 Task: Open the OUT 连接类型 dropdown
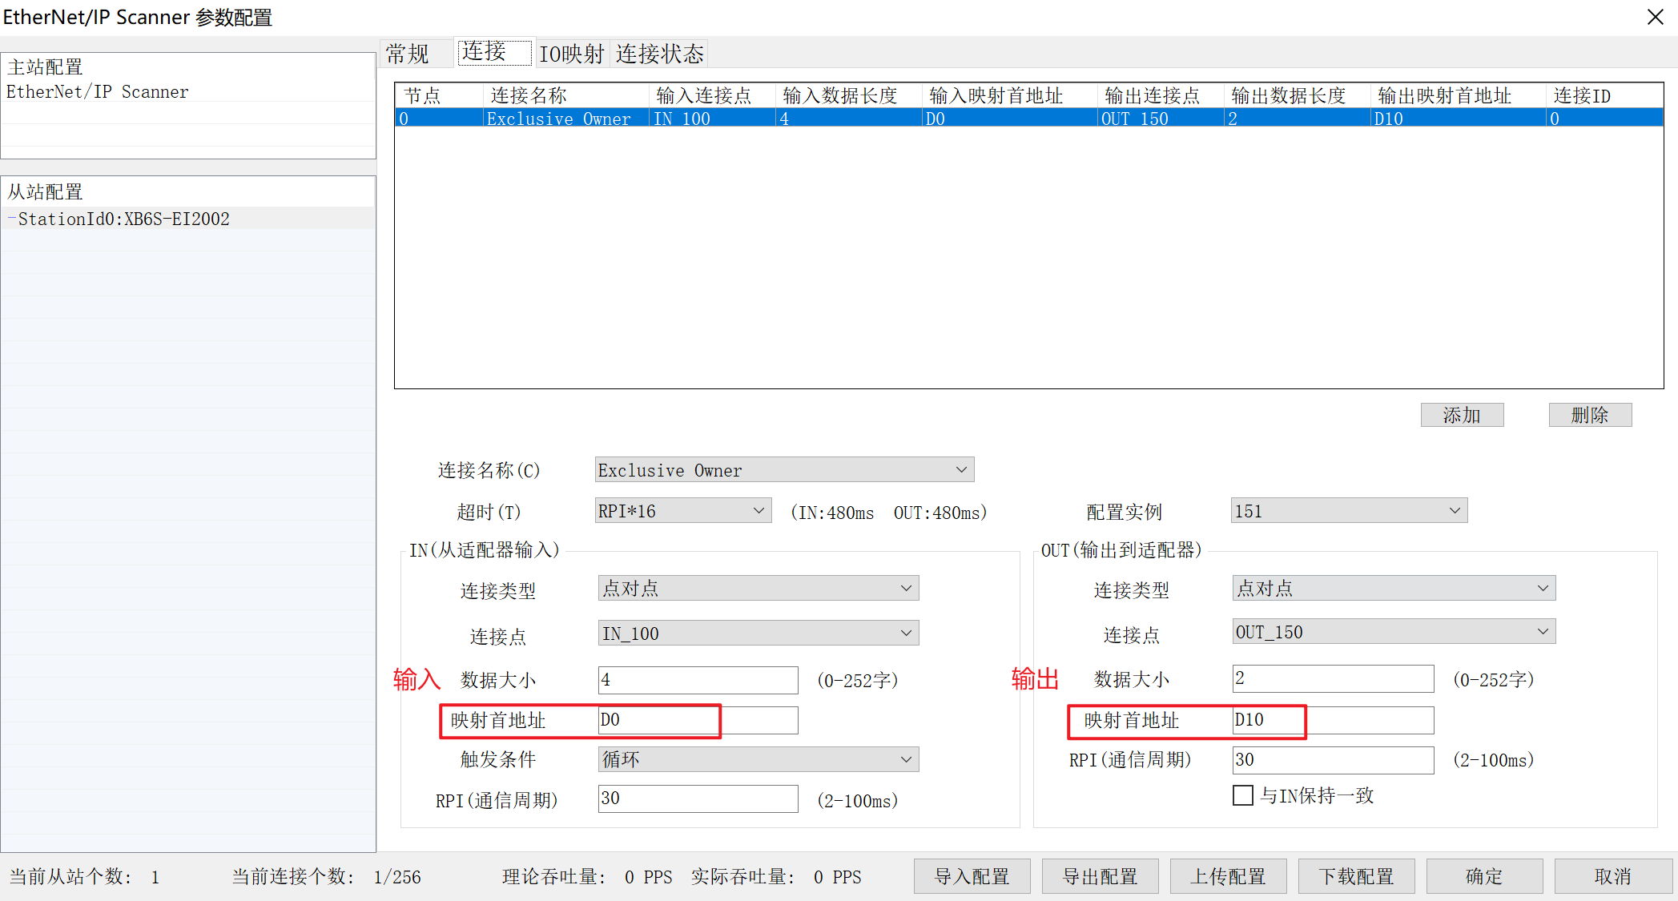click(1394, 589)
